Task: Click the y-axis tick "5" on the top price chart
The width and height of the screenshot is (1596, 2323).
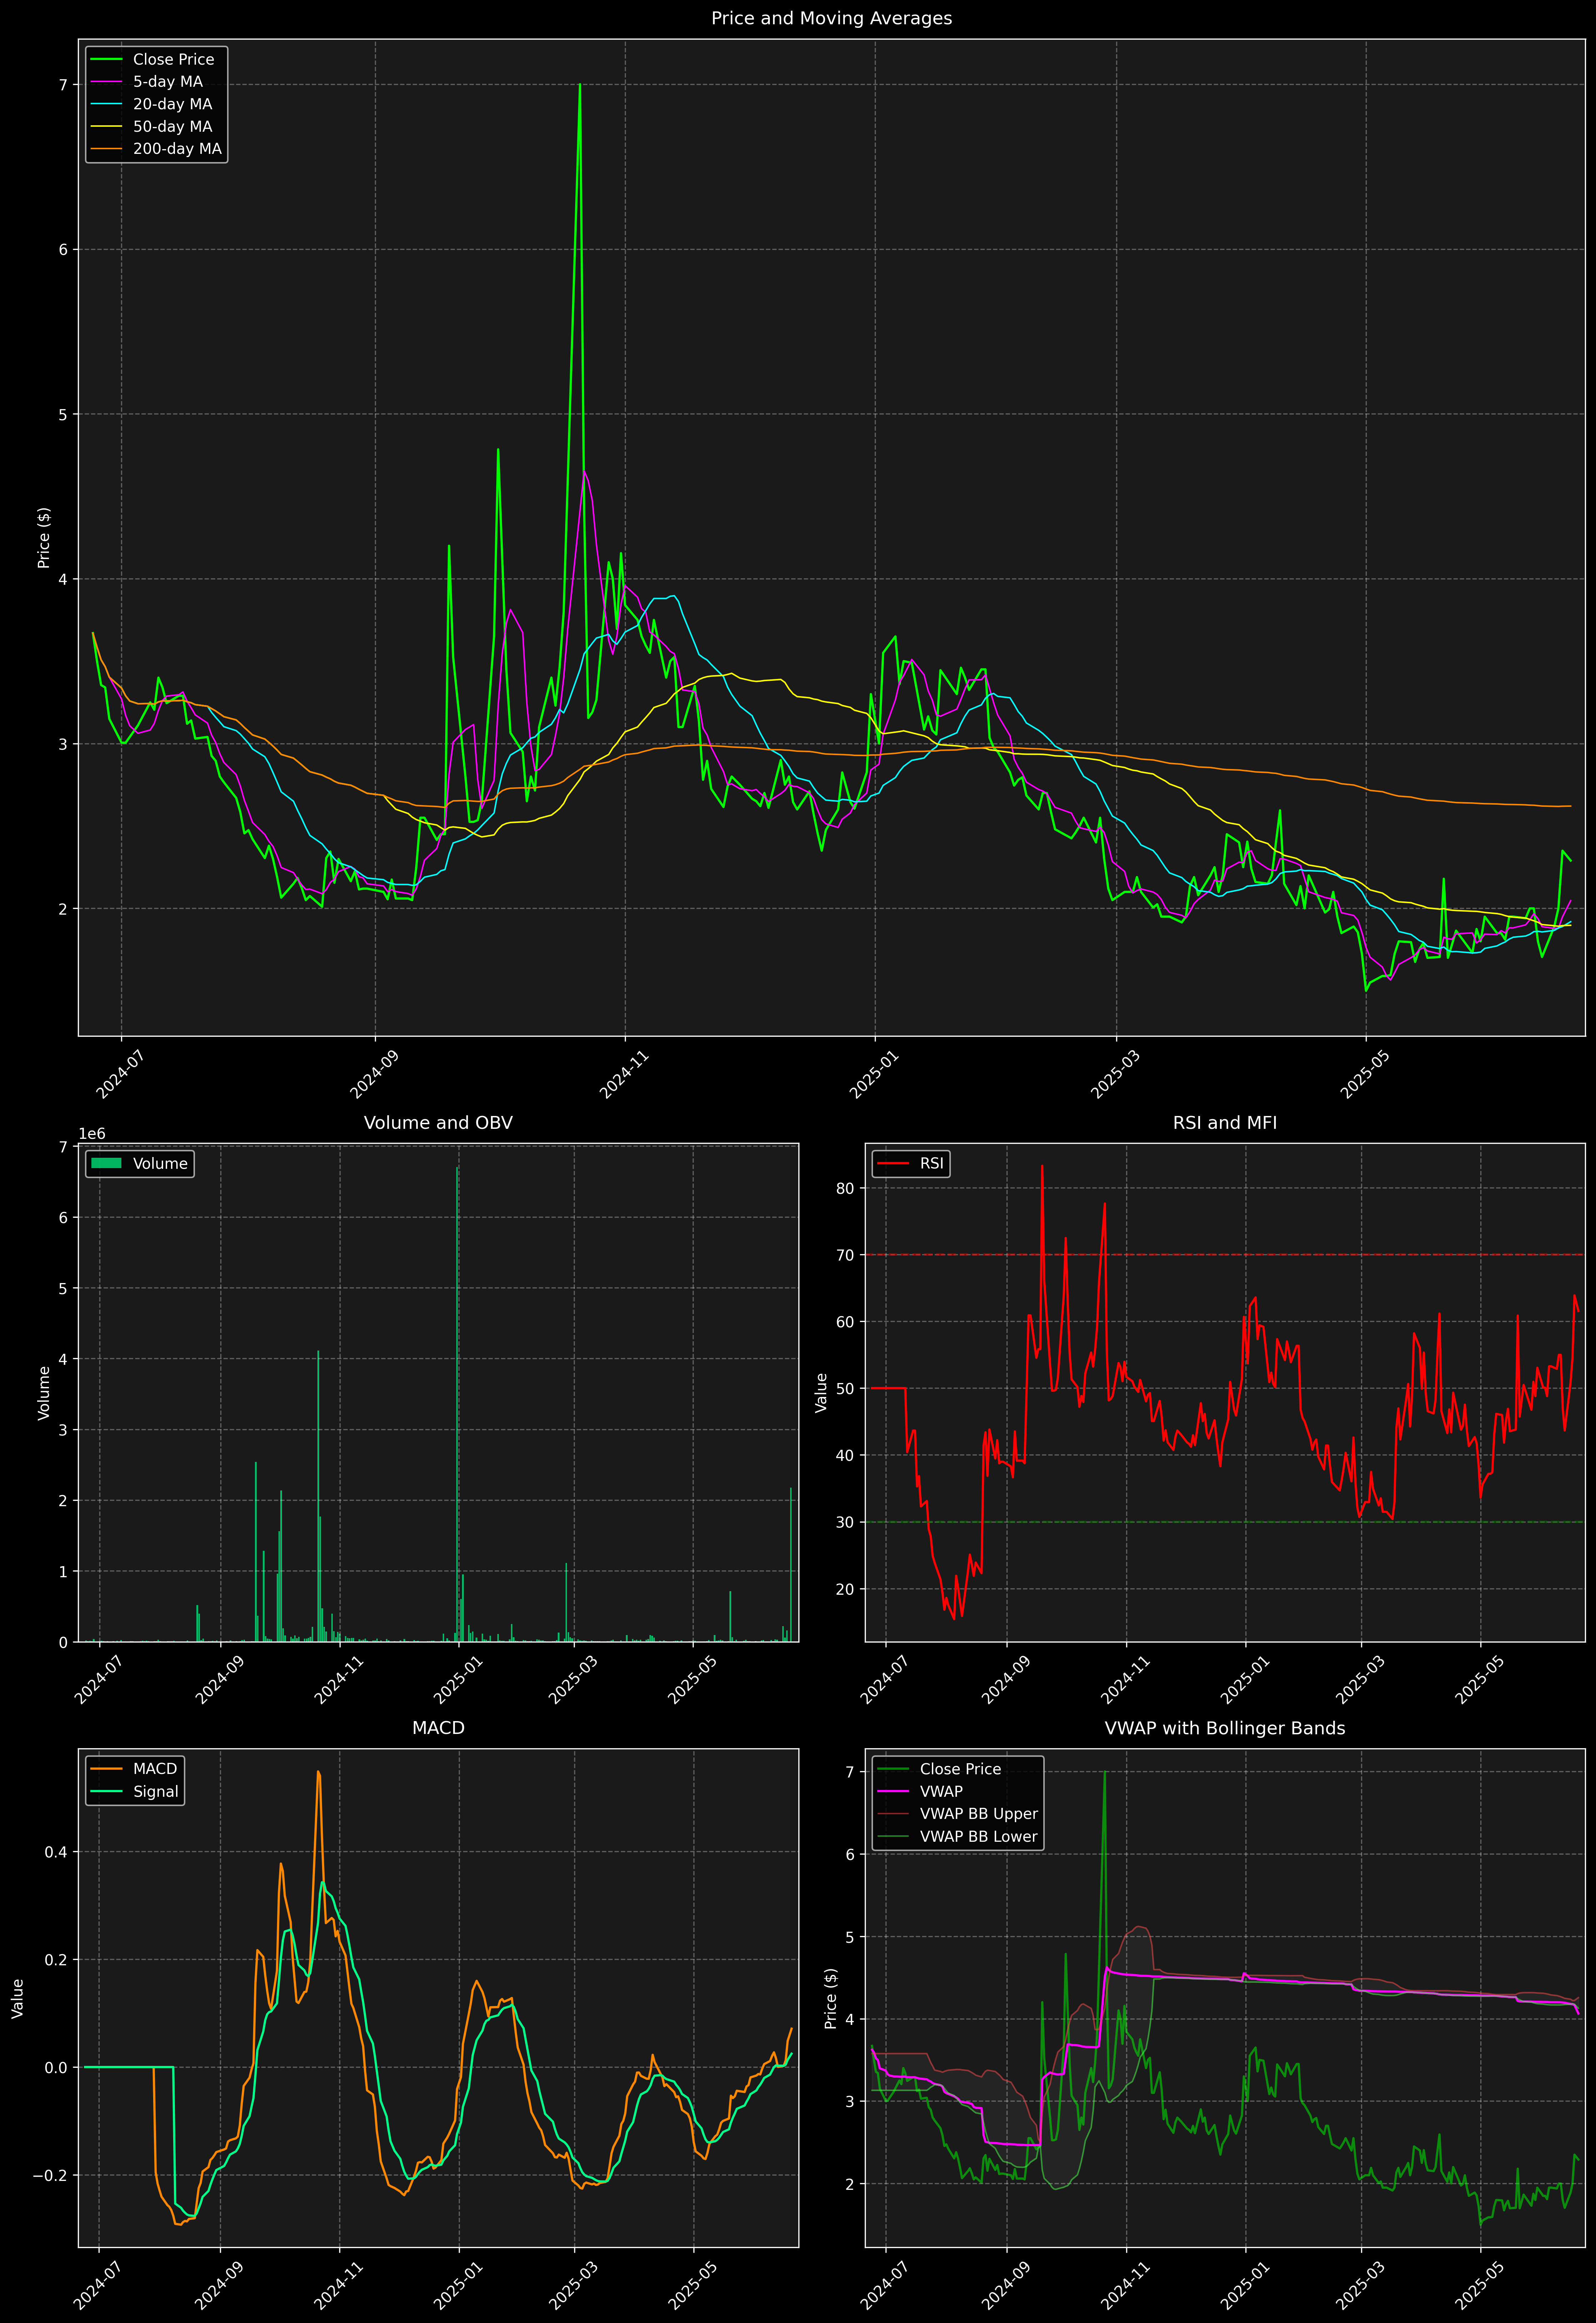Action: pos(63,415)
